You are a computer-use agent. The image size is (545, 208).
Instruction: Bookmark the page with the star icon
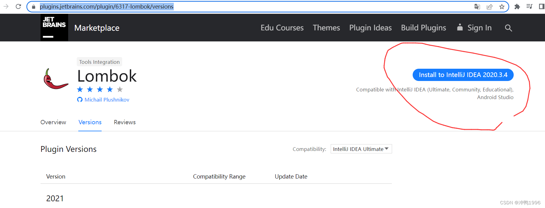(x=502, y=7)
